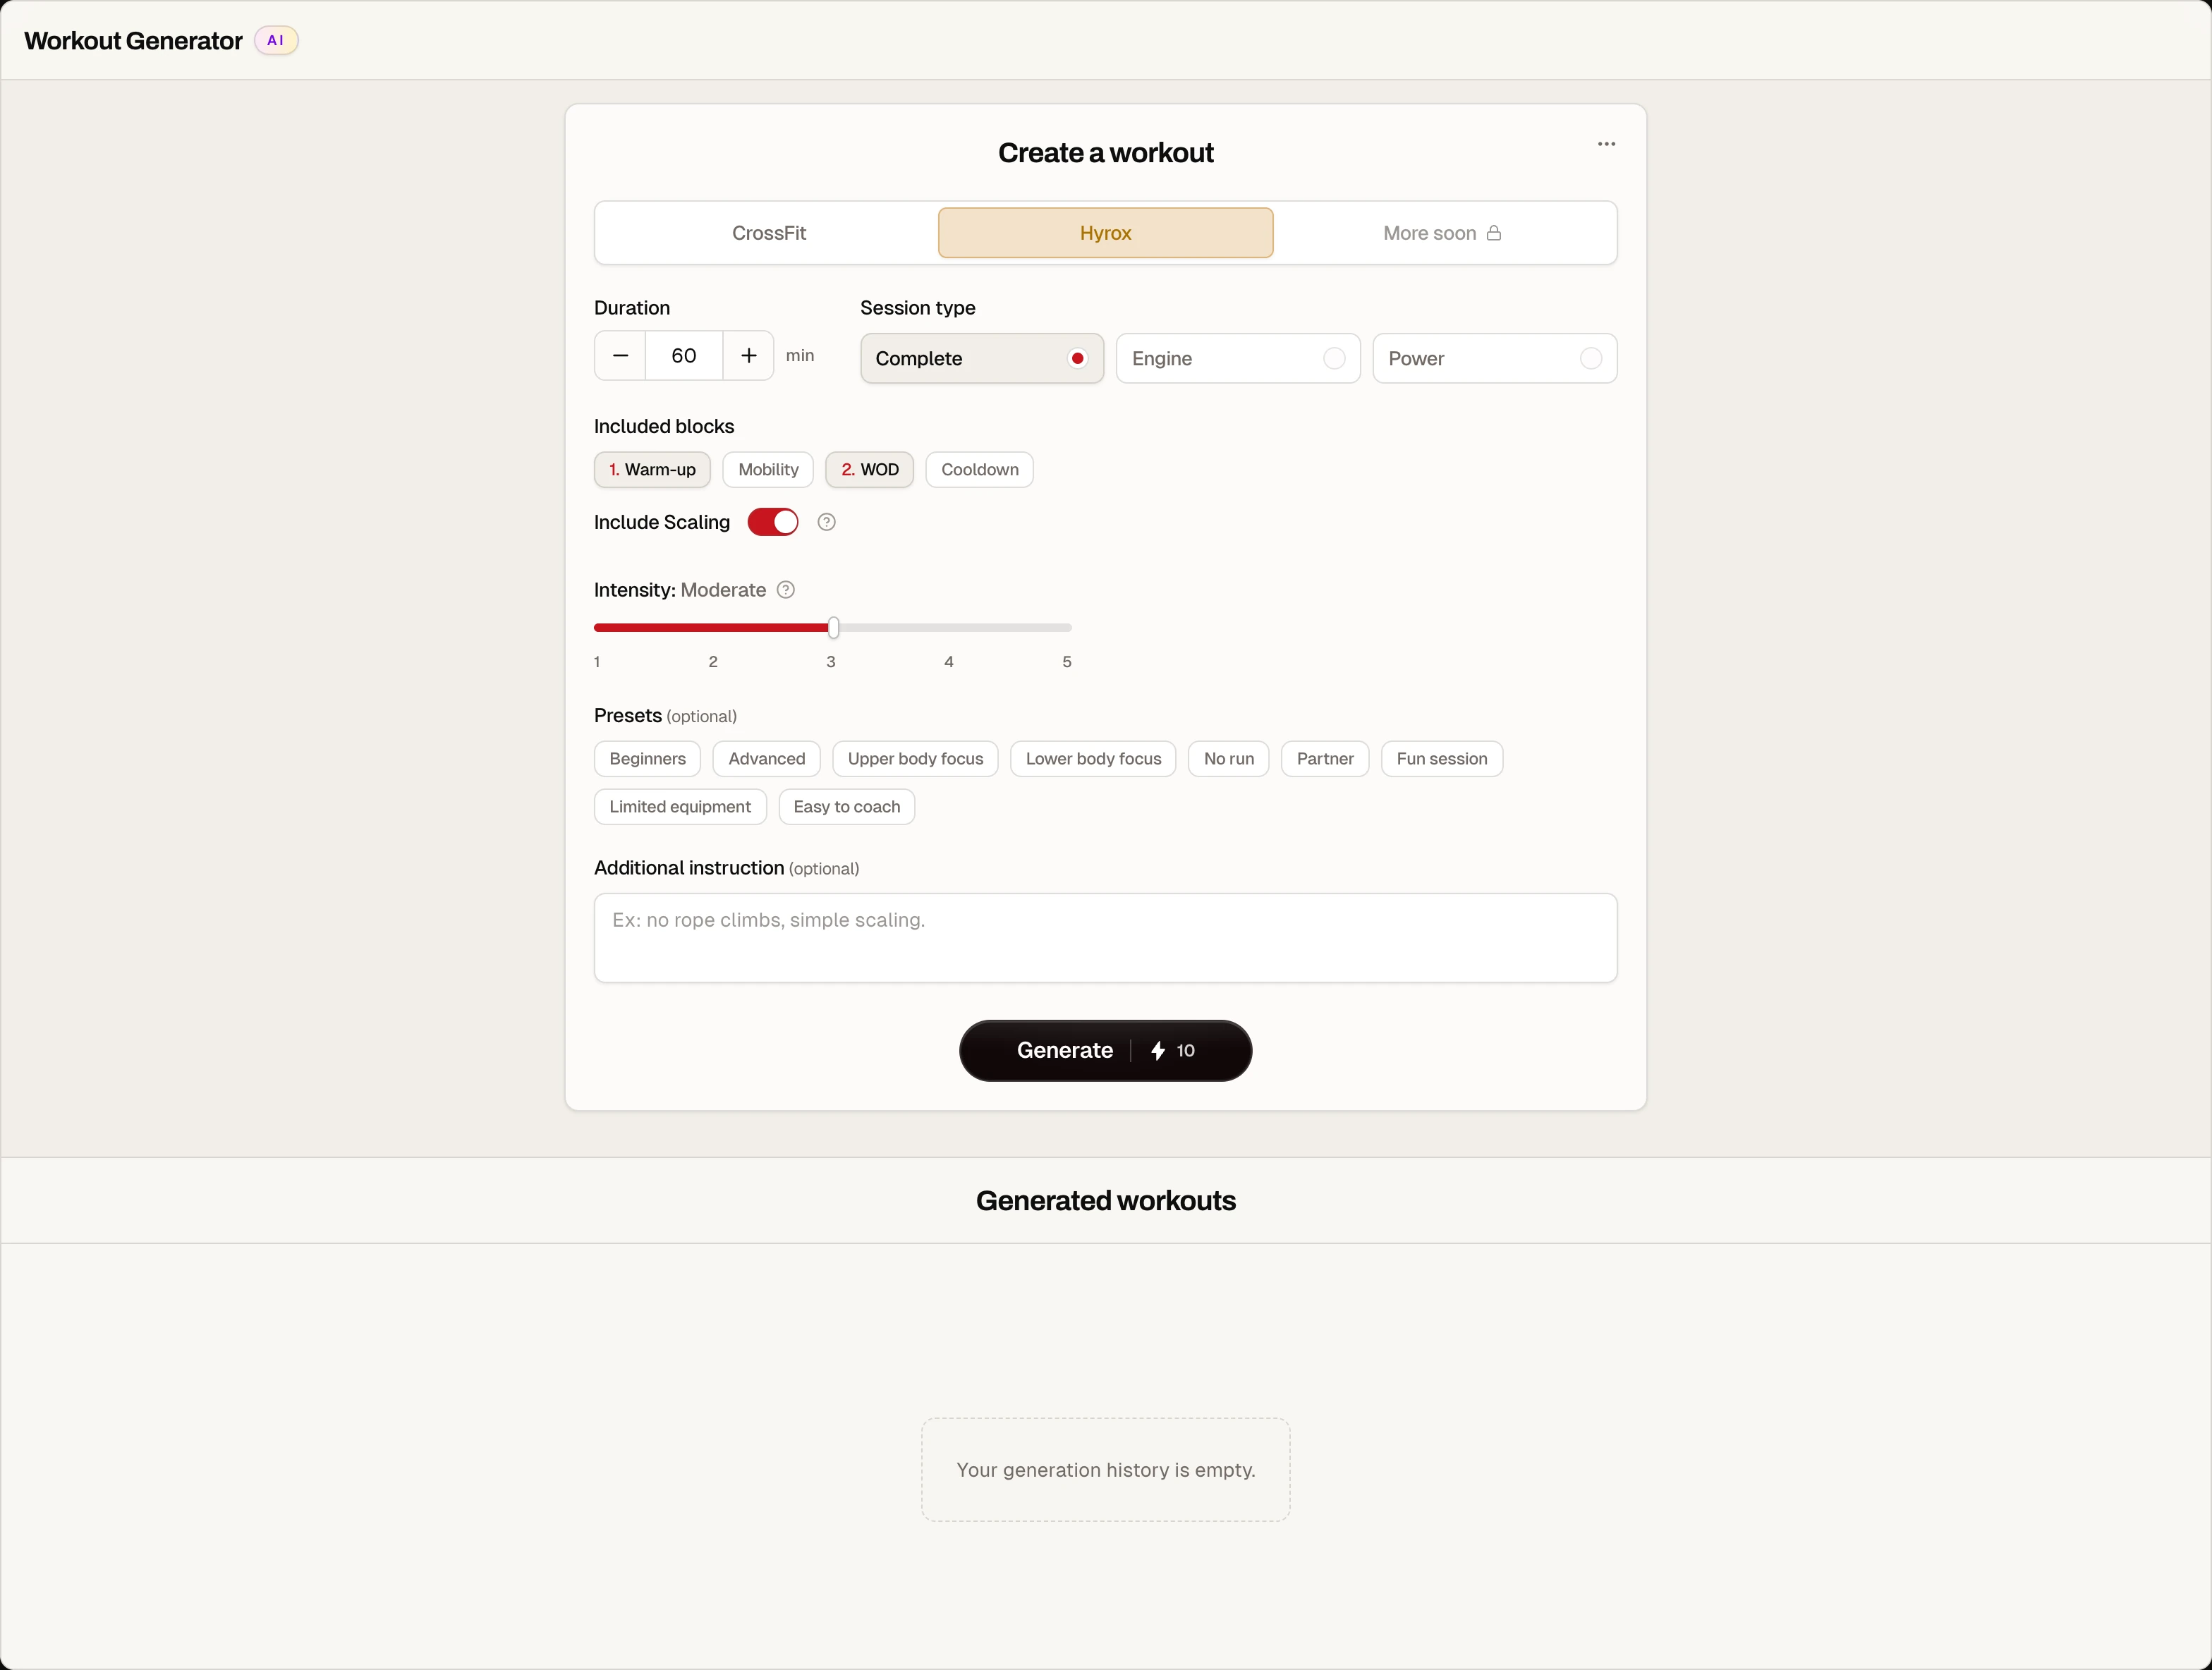Click the duration value field
This screenshot has width=2212, height=1670.
[x=684, y=356]
